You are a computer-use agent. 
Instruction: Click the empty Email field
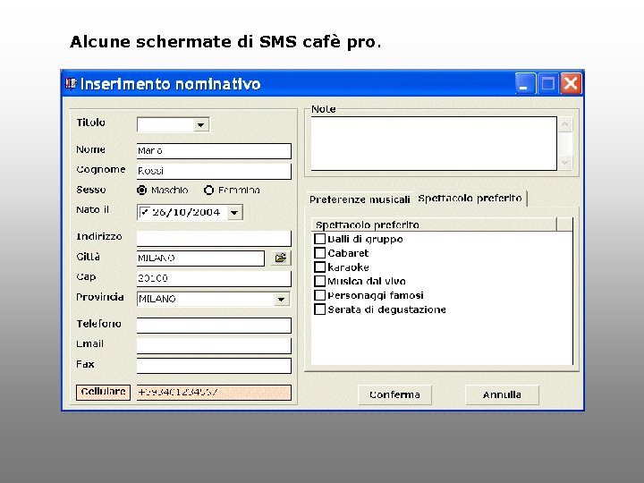(214, 345)
